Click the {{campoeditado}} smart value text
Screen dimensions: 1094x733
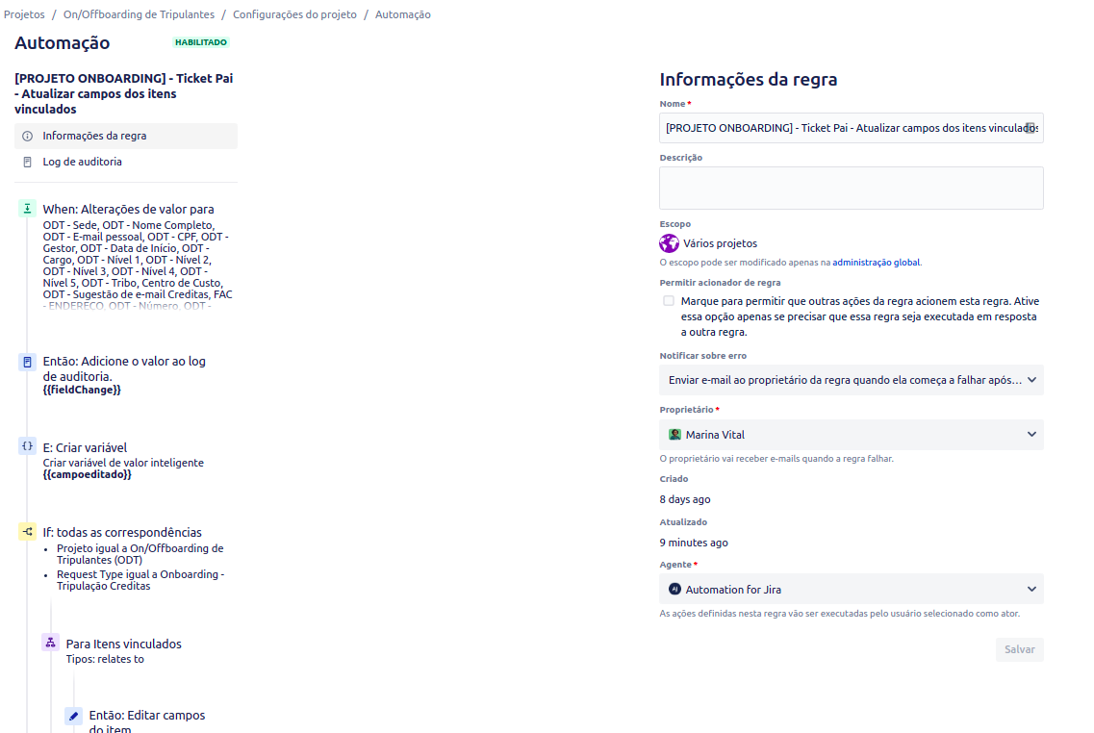[88, 474]
